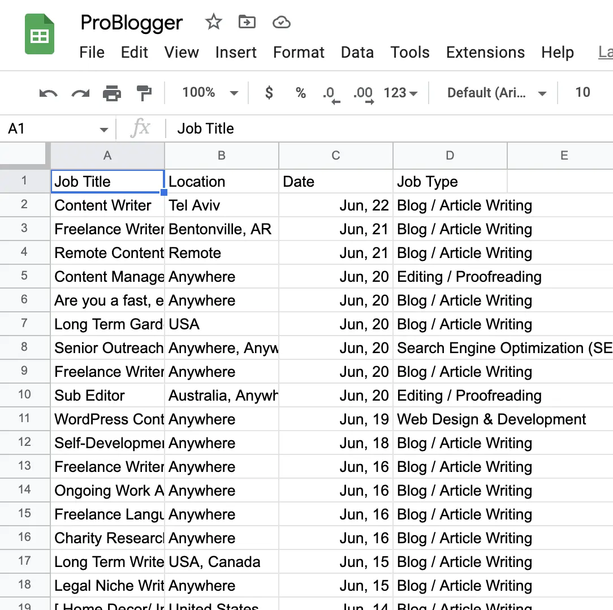Open the Extensions menu
This screenshot has width=613, height=610.
(486, 53)
